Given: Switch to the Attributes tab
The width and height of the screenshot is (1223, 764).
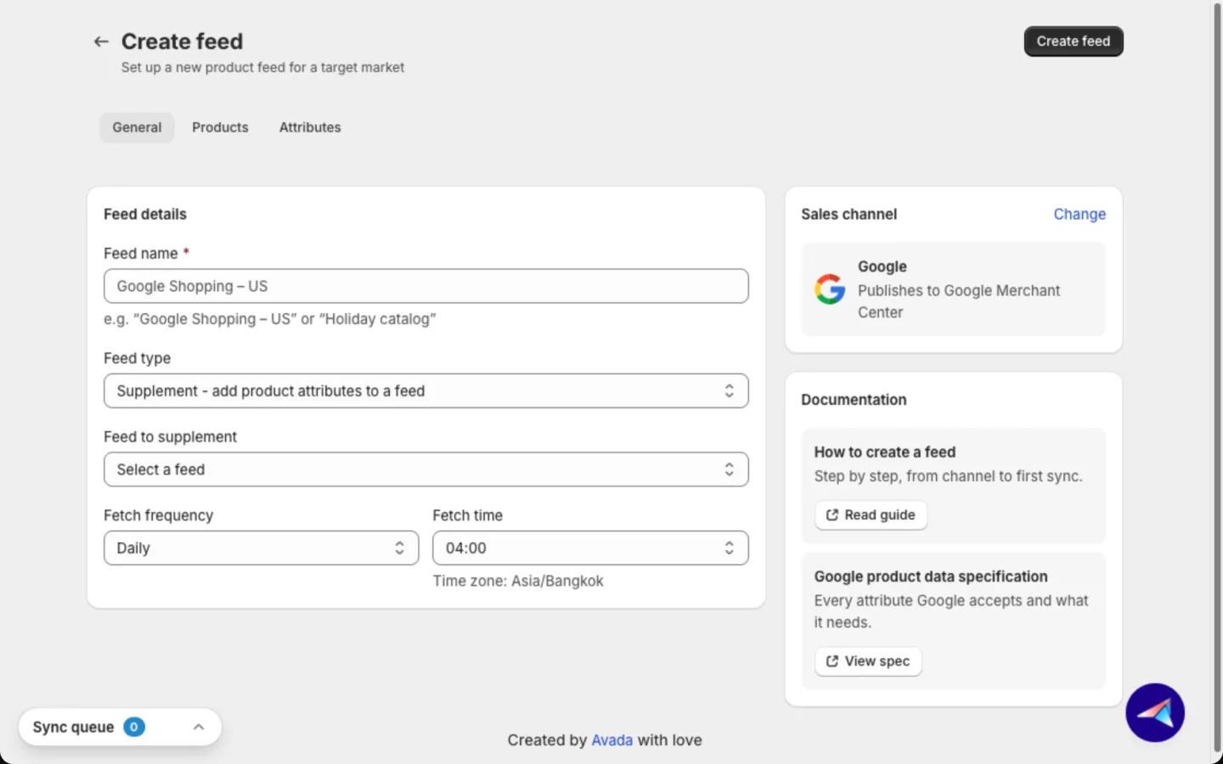Looking at the screenshot, I should (x=310, y=127).
